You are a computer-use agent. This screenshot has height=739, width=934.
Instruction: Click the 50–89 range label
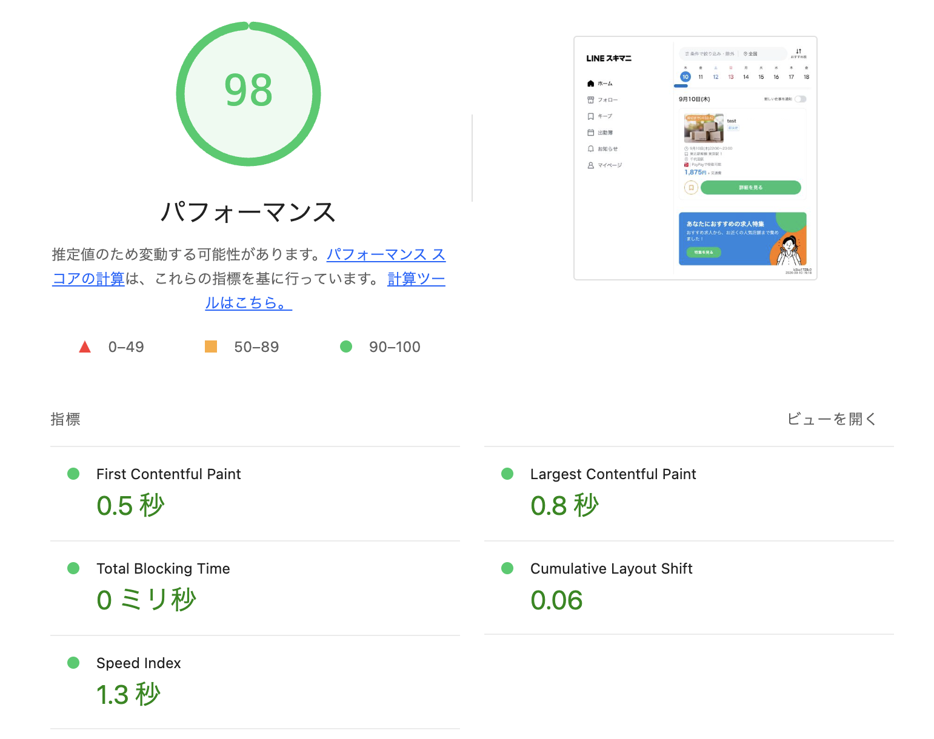256,347
